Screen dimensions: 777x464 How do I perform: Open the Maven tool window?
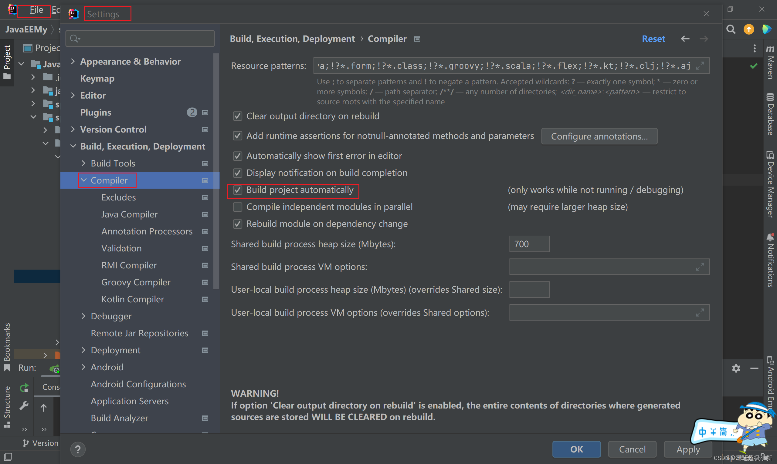tap(770, 62)
